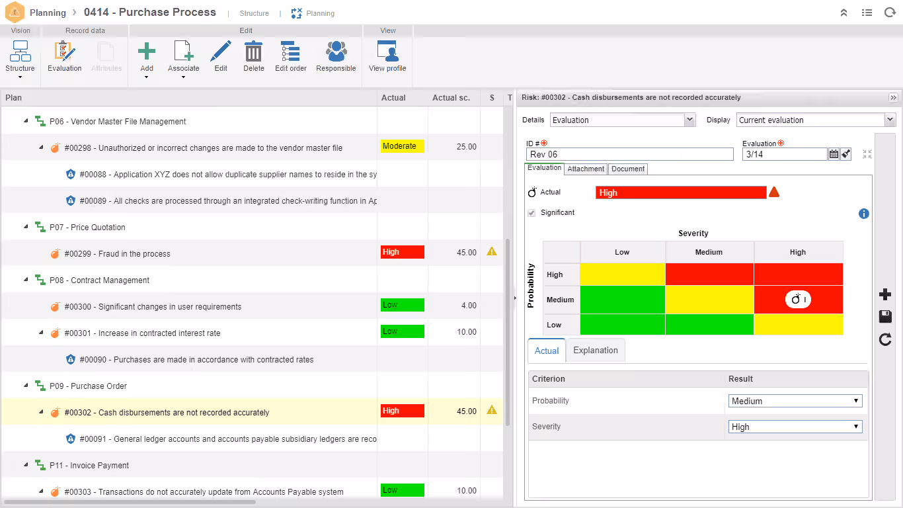Click the save disk icon in side panel
903x508 pixels.
tap(885, 317)
